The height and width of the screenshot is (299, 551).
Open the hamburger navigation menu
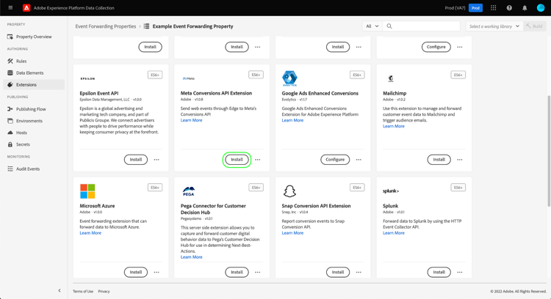tap(10, 8)
